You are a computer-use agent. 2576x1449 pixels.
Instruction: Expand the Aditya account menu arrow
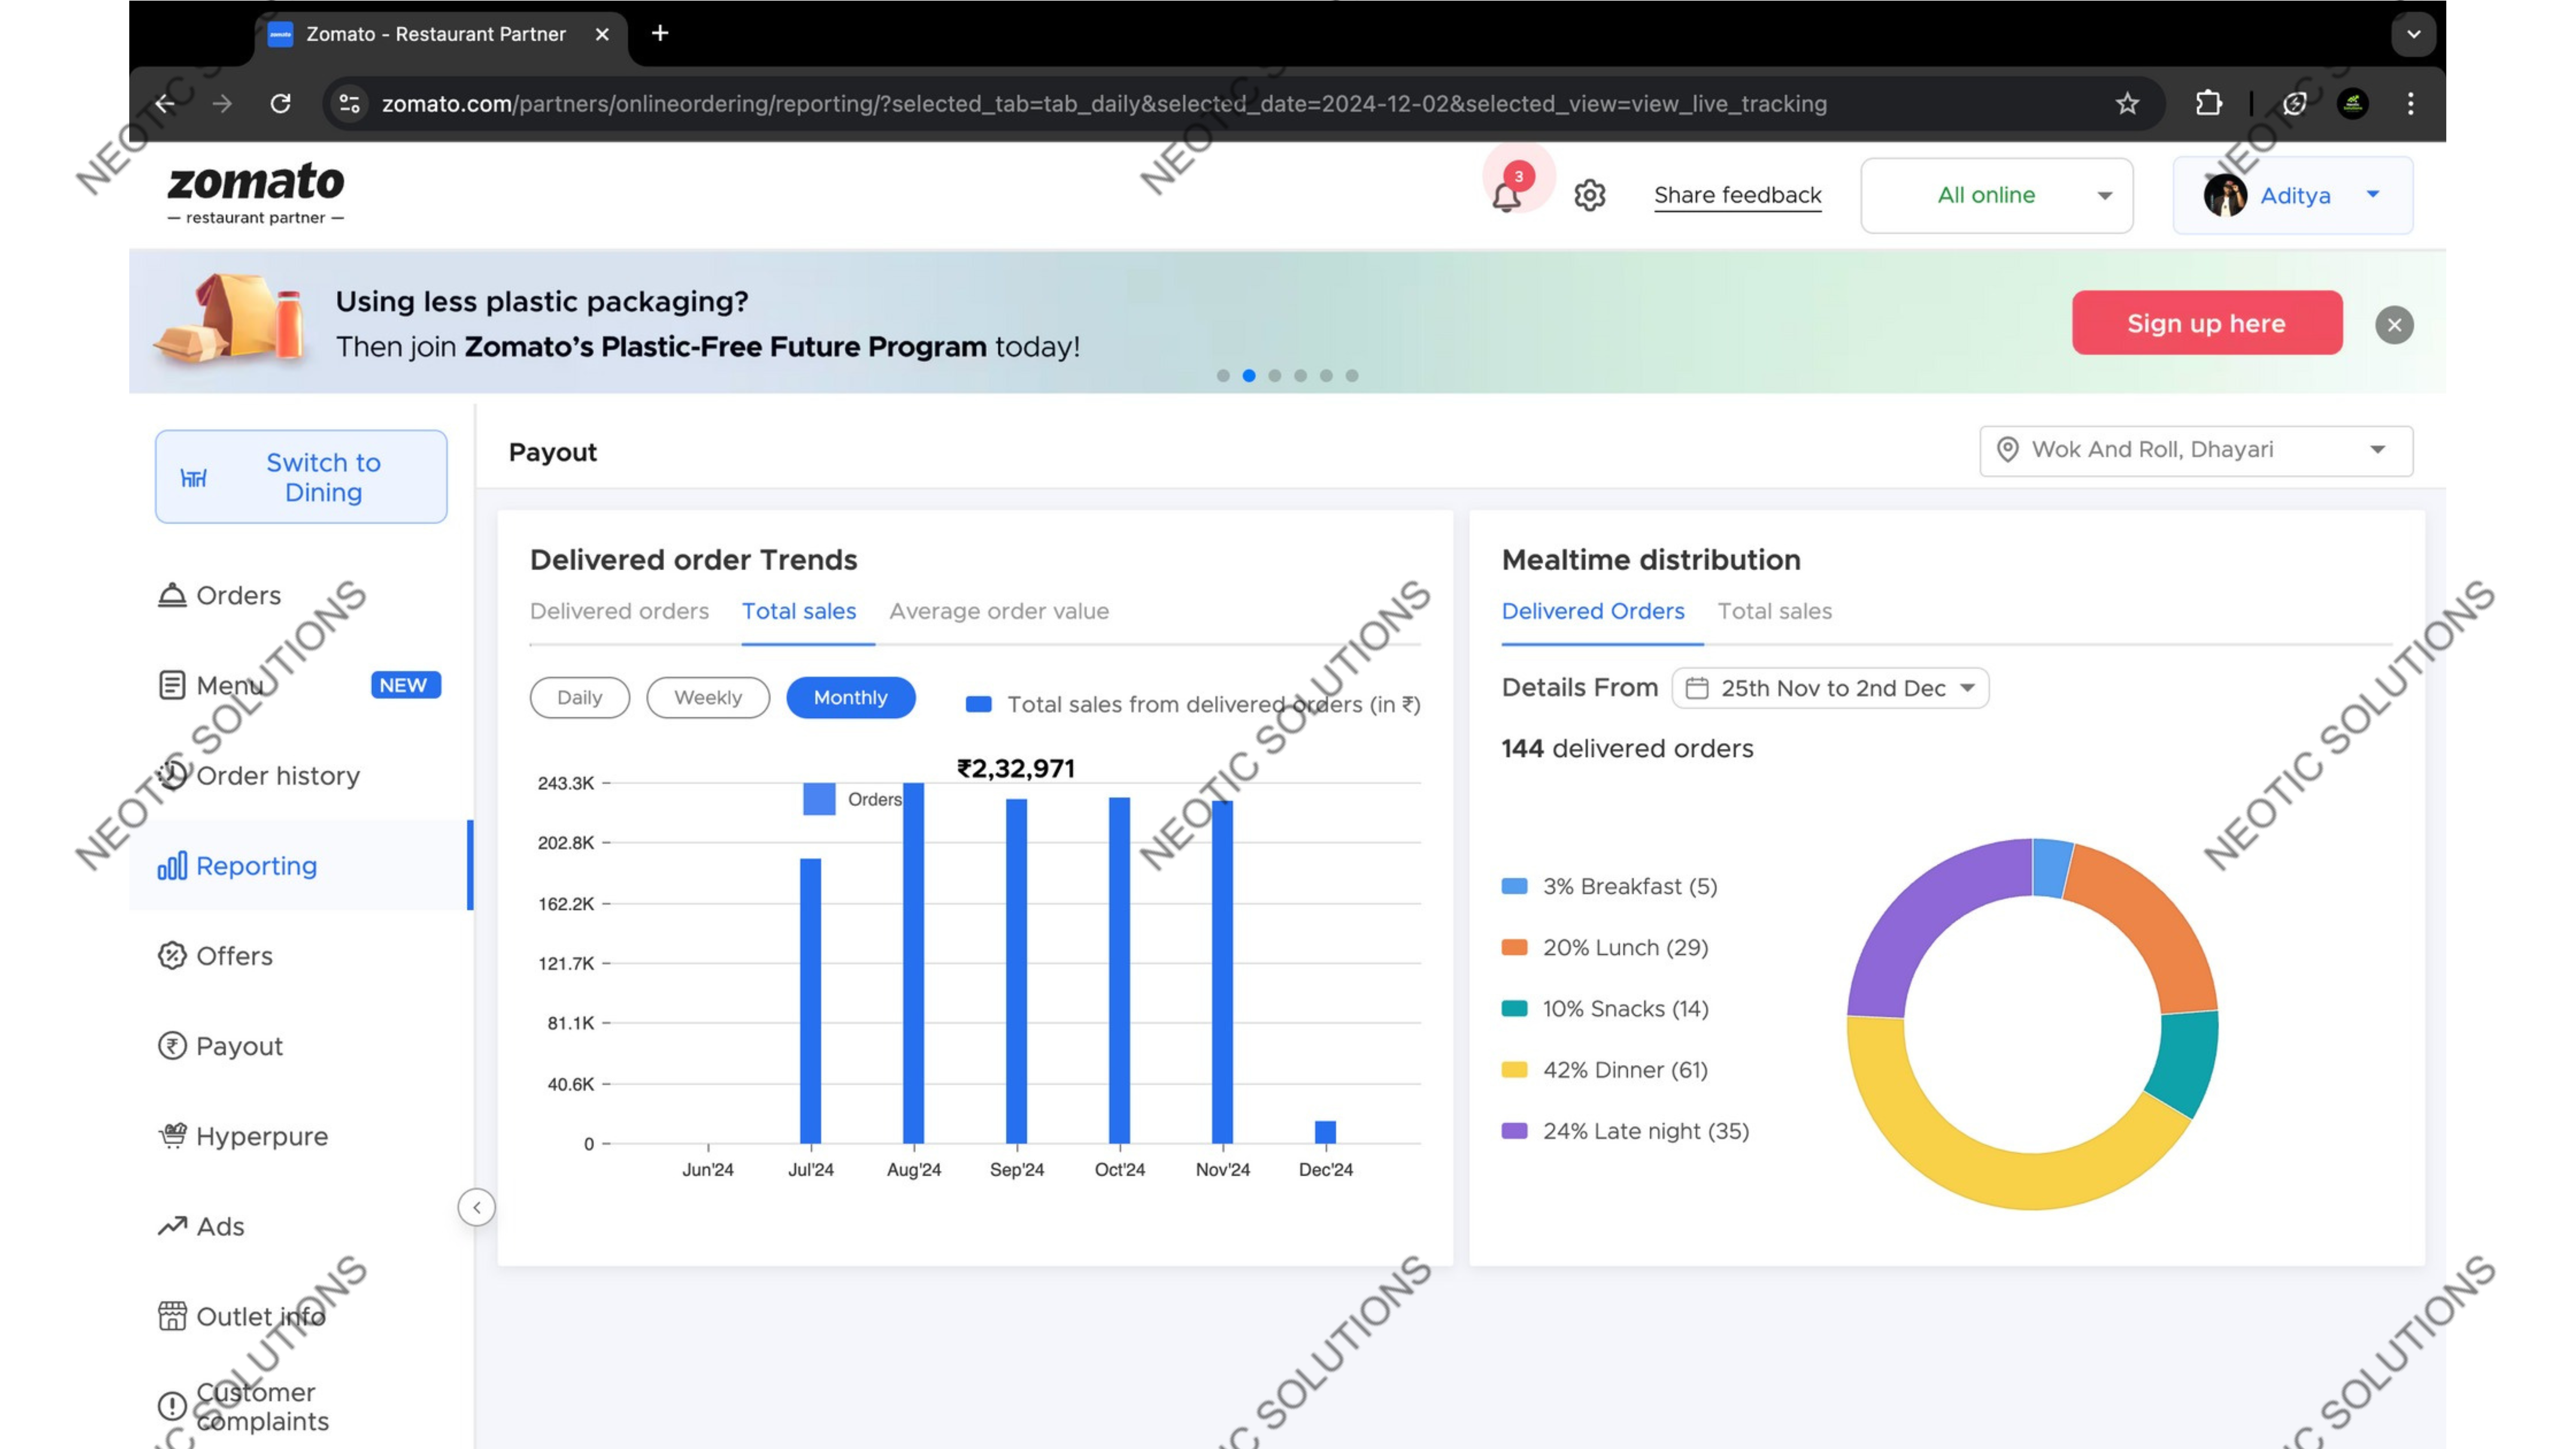(x=2373, y=194)
